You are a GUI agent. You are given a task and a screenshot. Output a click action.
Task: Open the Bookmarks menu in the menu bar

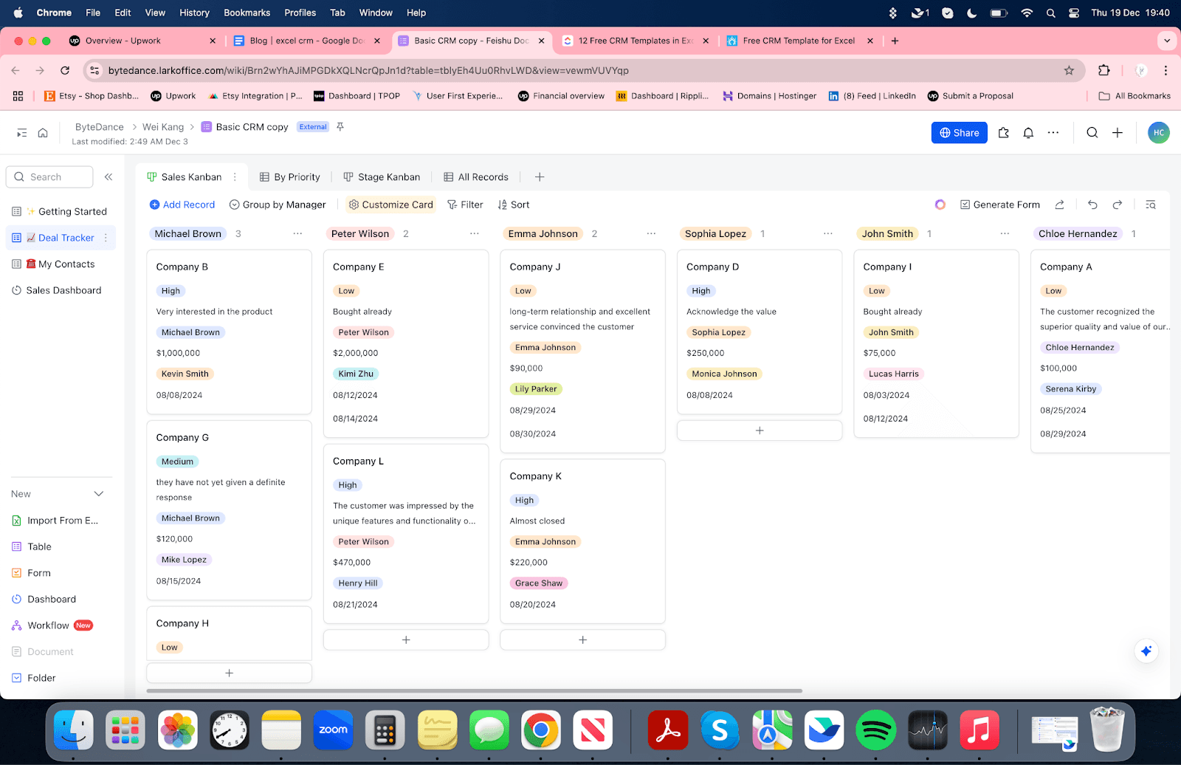[247, 13]
